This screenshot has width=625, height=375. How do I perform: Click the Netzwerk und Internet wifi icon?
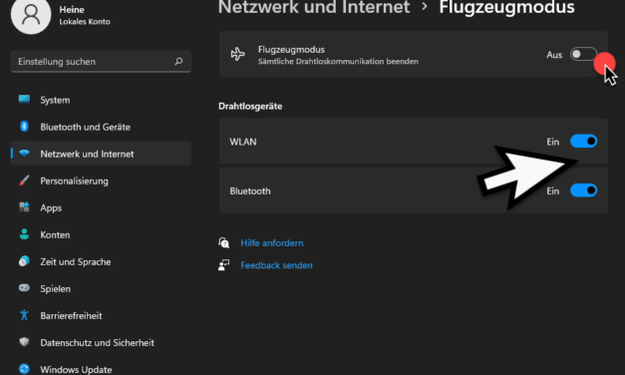coord(24,154)
